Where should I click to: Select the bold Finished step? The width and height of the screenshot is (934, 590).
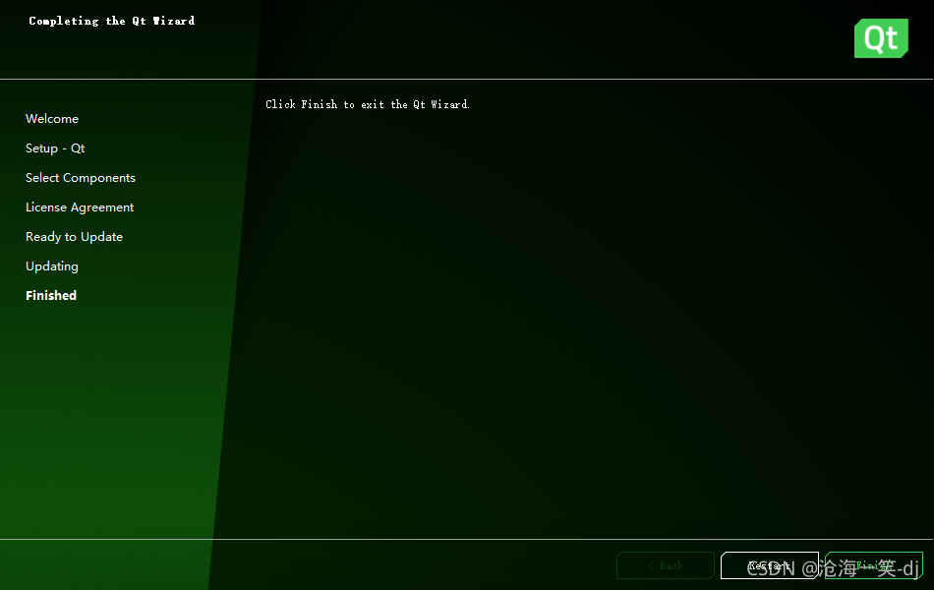pos(51,296)
